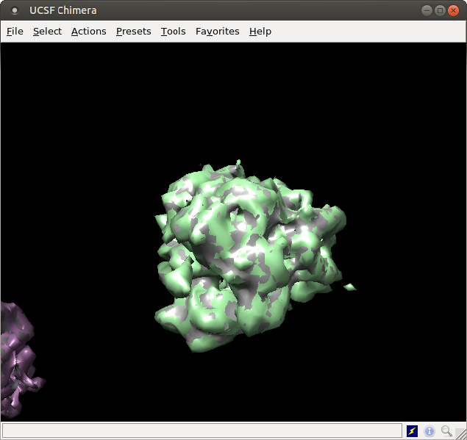Click the status line text field
Screen dimensions: 467x440
[202, 430]
